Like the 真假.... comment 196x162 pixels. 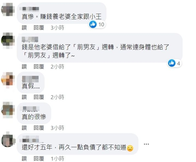tap(24, 97)
